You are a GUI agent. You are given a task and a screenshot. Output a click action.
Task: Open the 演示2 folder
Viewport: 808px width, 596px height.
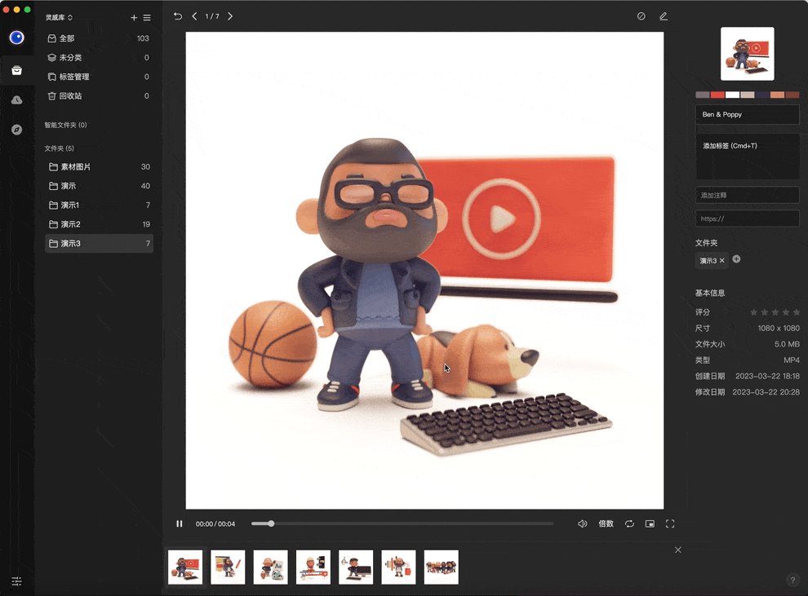pos(99,224)
